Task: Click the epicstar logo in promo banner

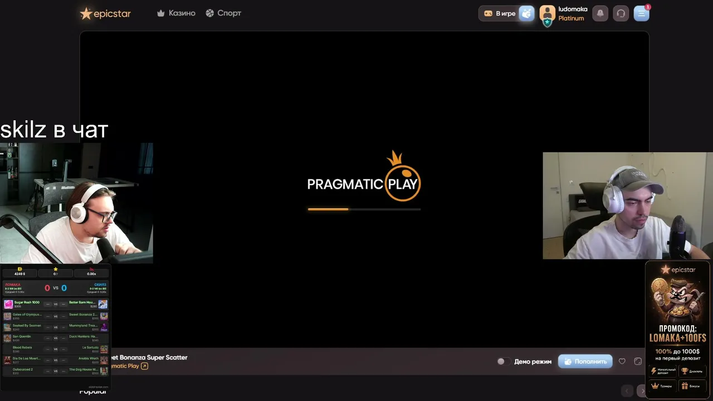Action: point(678,270)
